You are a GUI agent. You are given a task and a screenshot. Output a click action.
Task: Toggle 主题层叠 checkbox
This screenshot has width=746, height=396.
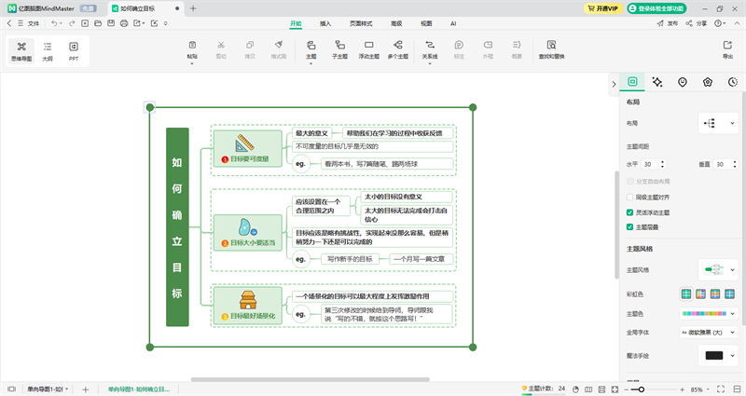point(630,226)
